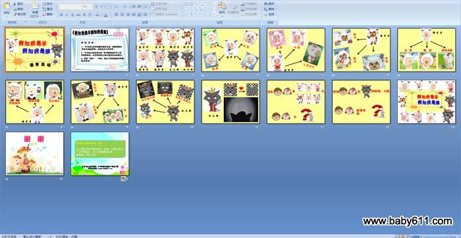Image resolution: width=461 pixels, height=238 pixels.
Task: Expand the slide Layout dropdown
Action: tap(48, 4)
